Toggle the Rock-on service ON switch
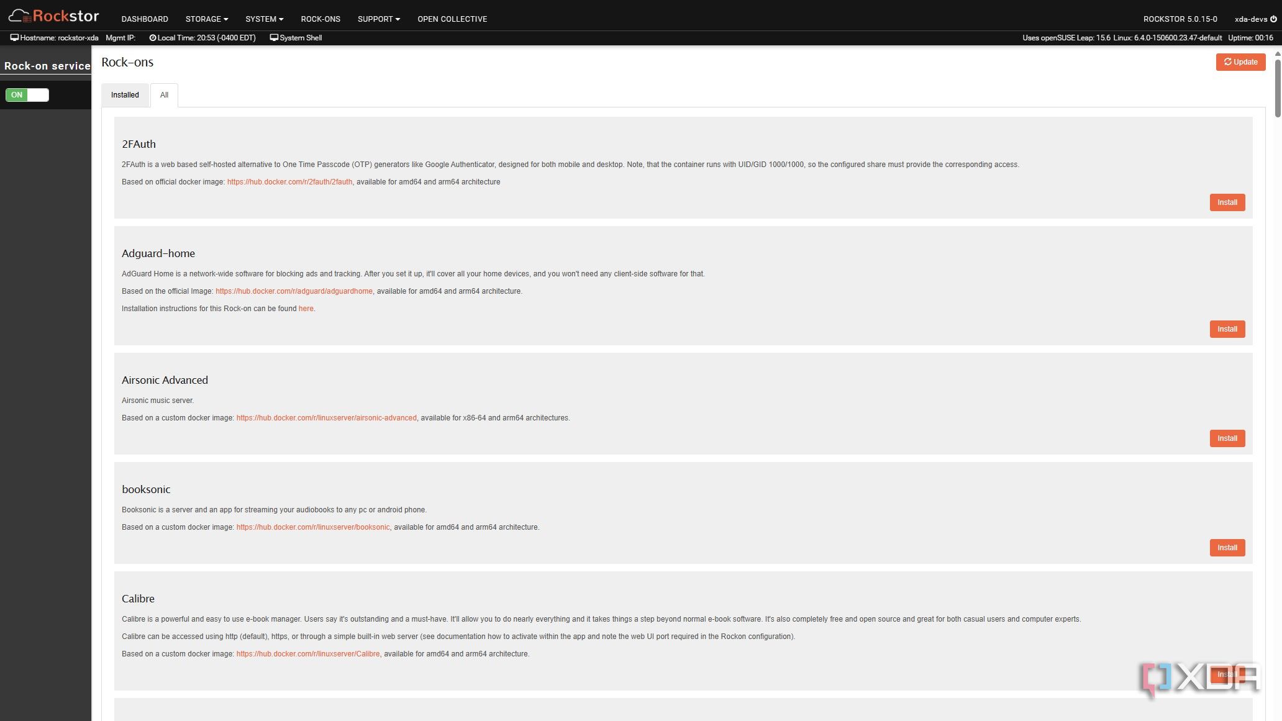The height and width of the screenshot is (721, 1282). point(27,95)
